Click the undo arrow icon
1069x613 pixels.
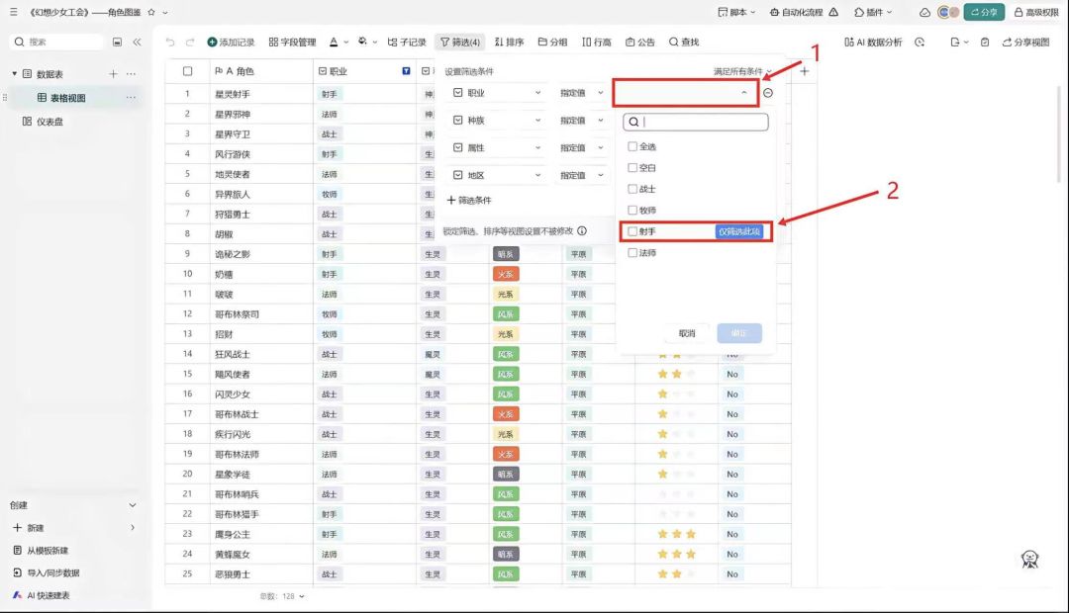tap(170, 43)
